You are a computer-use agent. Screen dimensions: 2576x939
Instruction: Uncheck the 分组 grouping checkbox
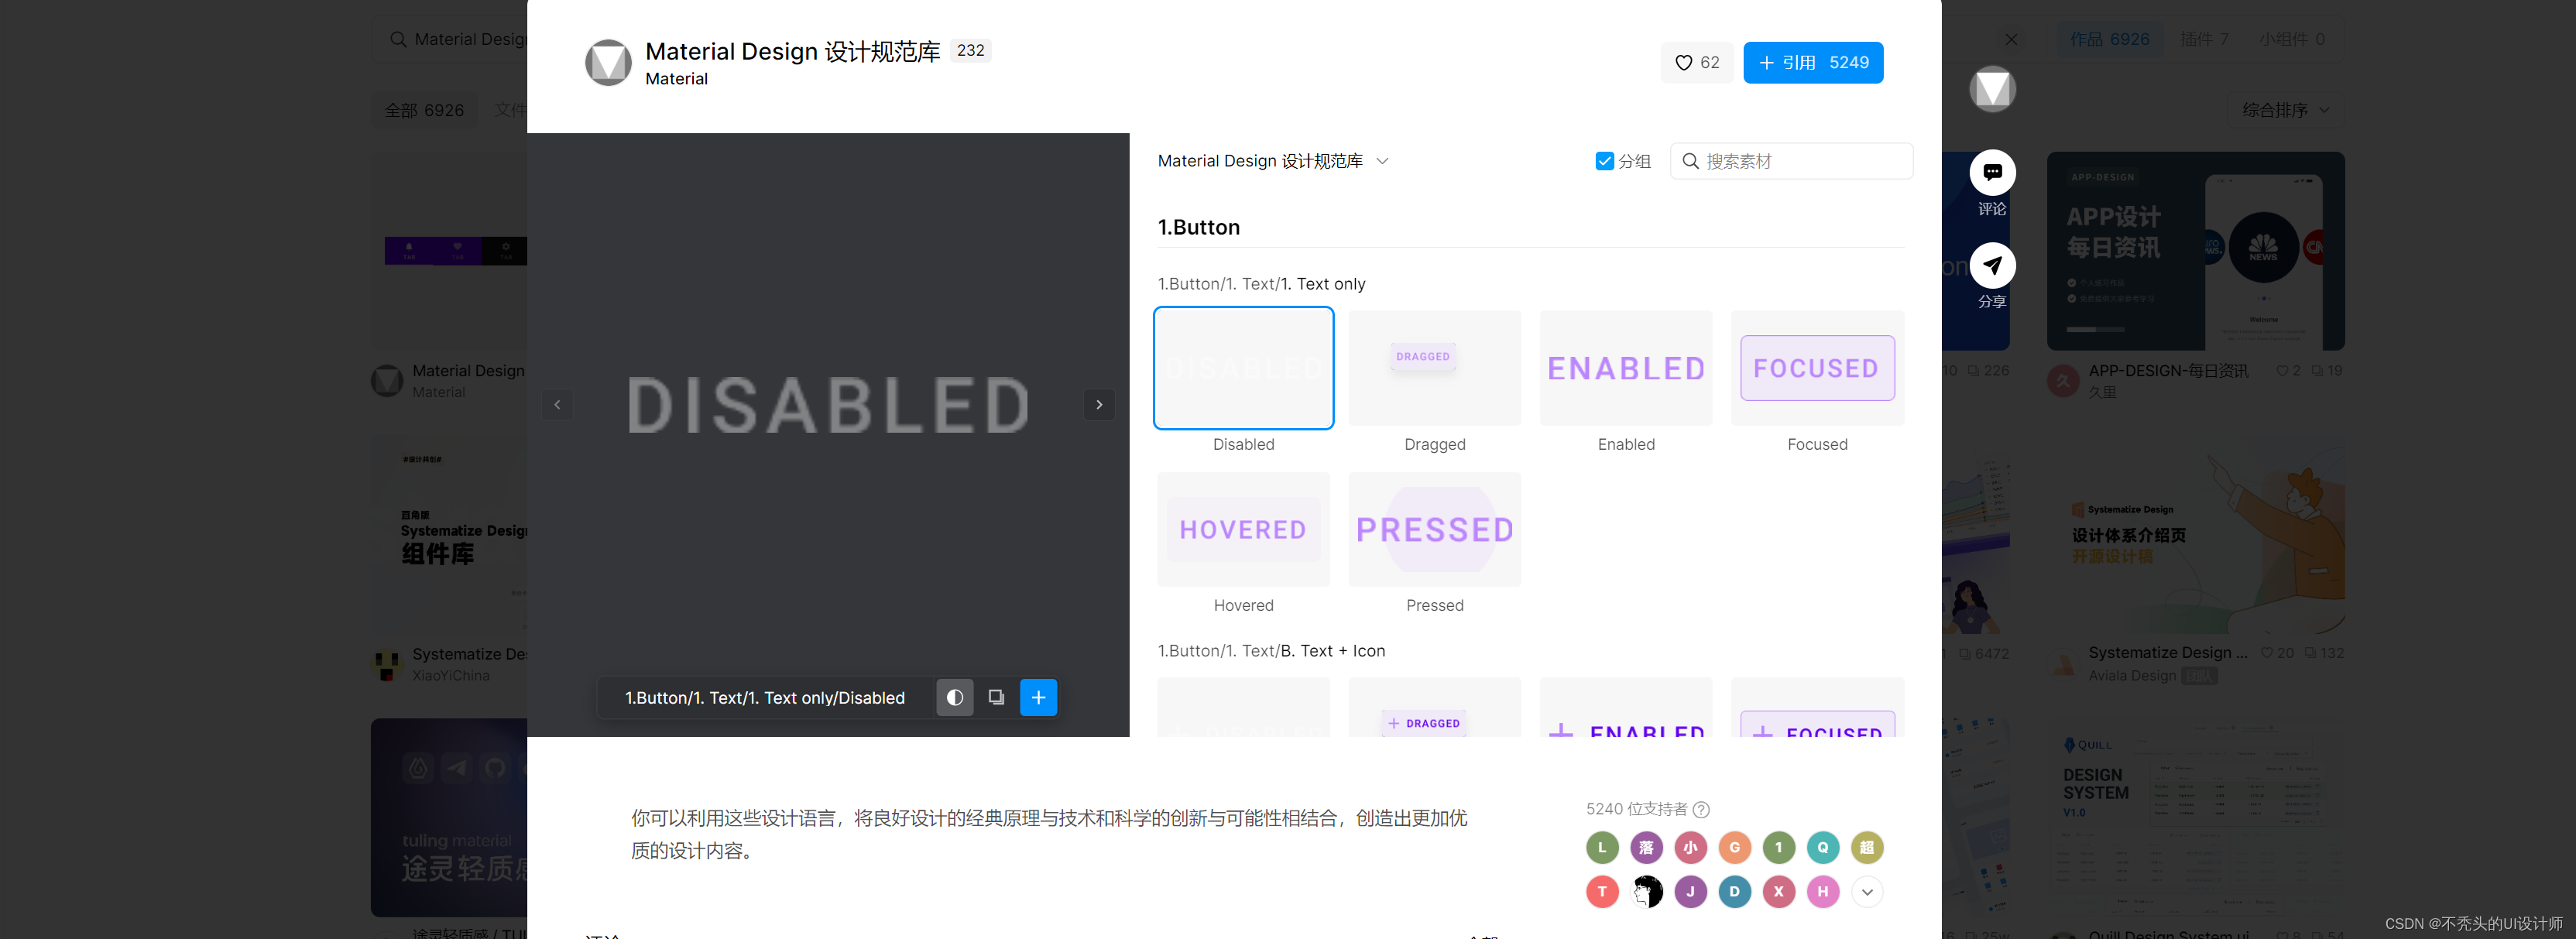(x=1604, y=161)
